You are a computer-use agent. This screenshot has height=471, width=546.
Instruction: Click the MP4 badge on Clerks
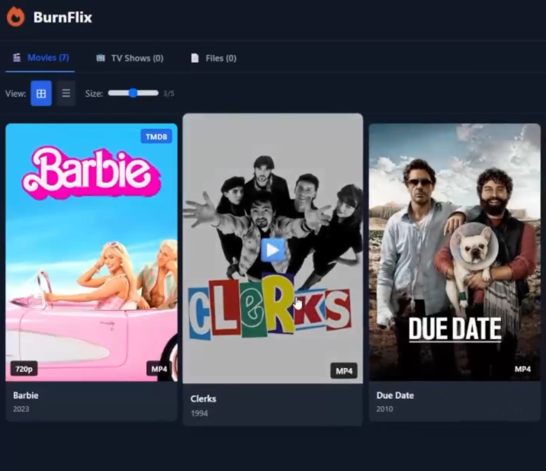coord(344,371)
